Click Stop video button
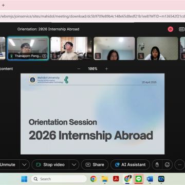185x185 pixels. 50,164
